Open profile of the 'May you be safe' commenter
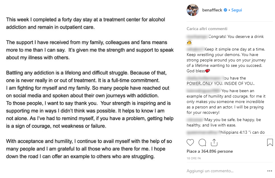 tap(195, 120)
